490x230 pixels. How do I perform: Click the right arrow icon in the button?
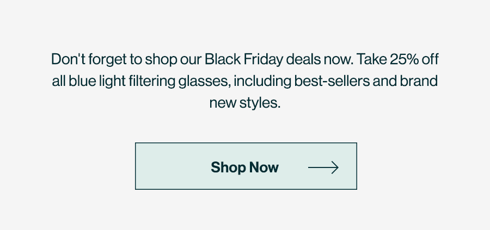pos(323,167)
